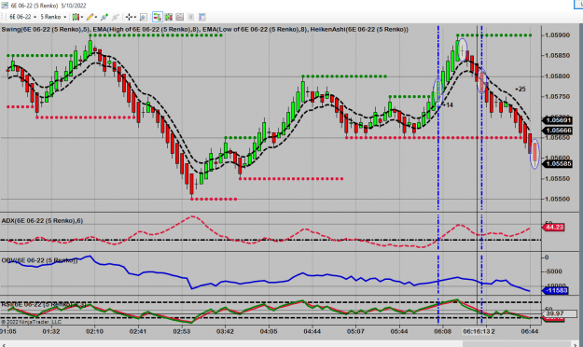The height and width of the screenshot is (347, 583).
Task: Expand the cursor type dropdown arrow
Action: click(135, 17)
